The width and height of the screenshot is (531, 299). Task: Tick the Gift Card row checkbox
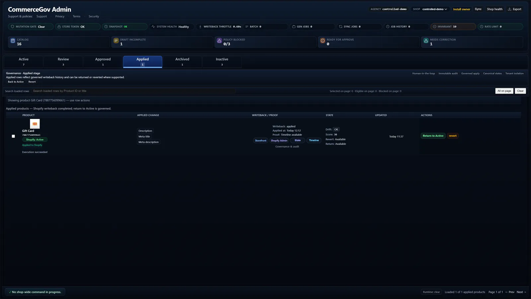13,136
